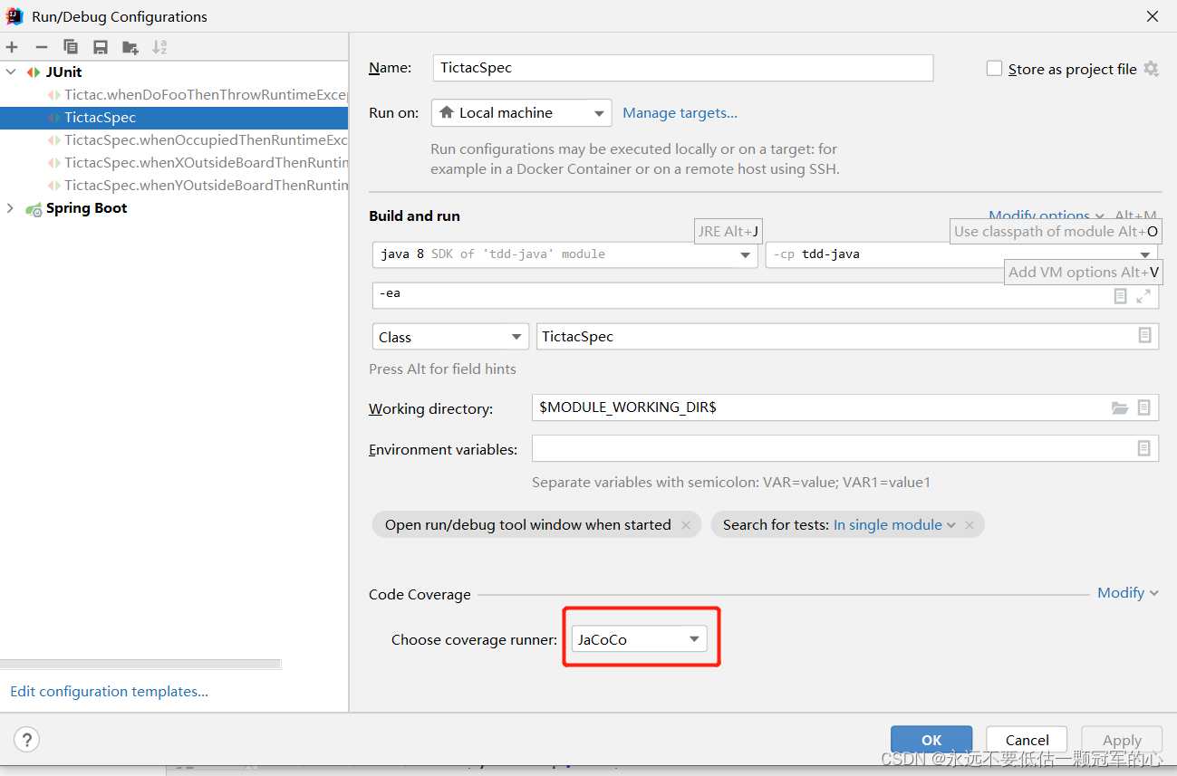This screenshot has height=776, width=1177.
Task: Cancel the dialog
Action: (1027, 740)
